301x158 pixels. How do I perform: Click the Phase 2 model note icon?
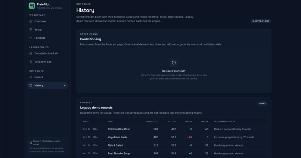click(x=31, y=143)
